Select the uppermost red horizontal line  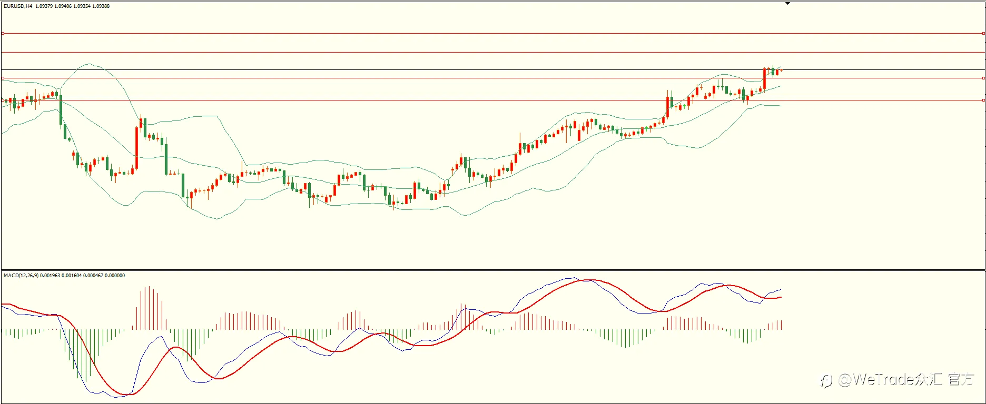pos(493,33)
